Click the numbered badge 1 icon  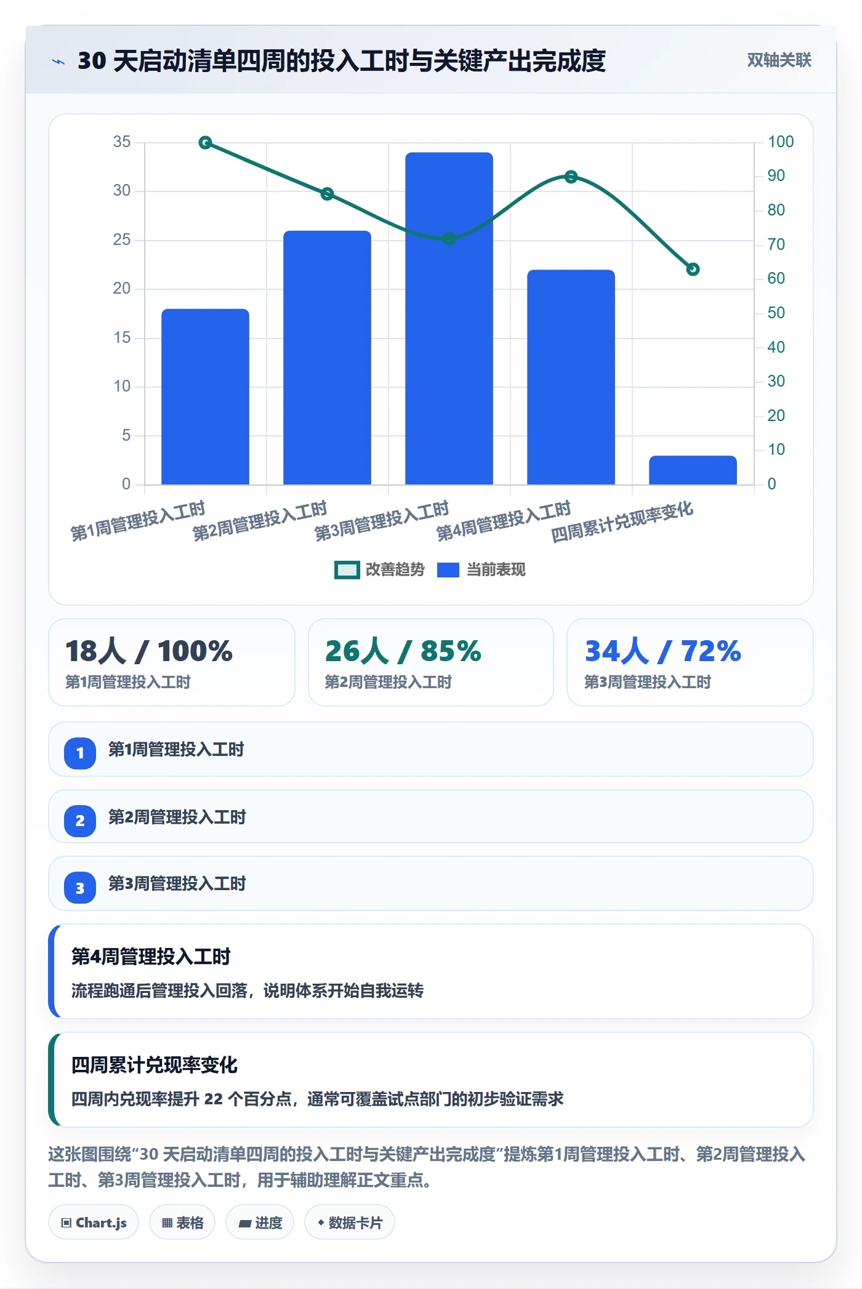pos(80,753)
